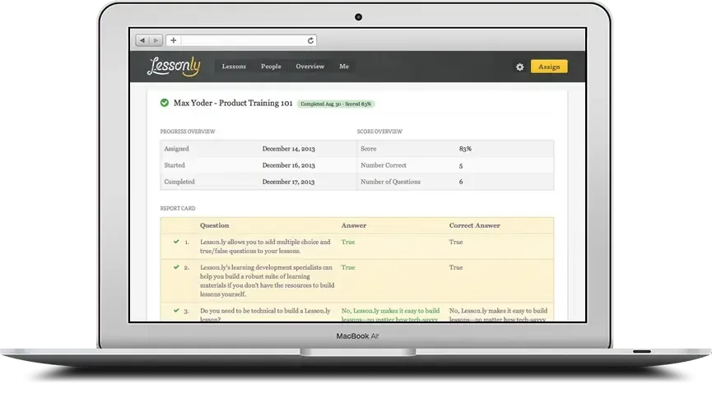Click the Question column header
712x393 pixels.
click(214, 225)
